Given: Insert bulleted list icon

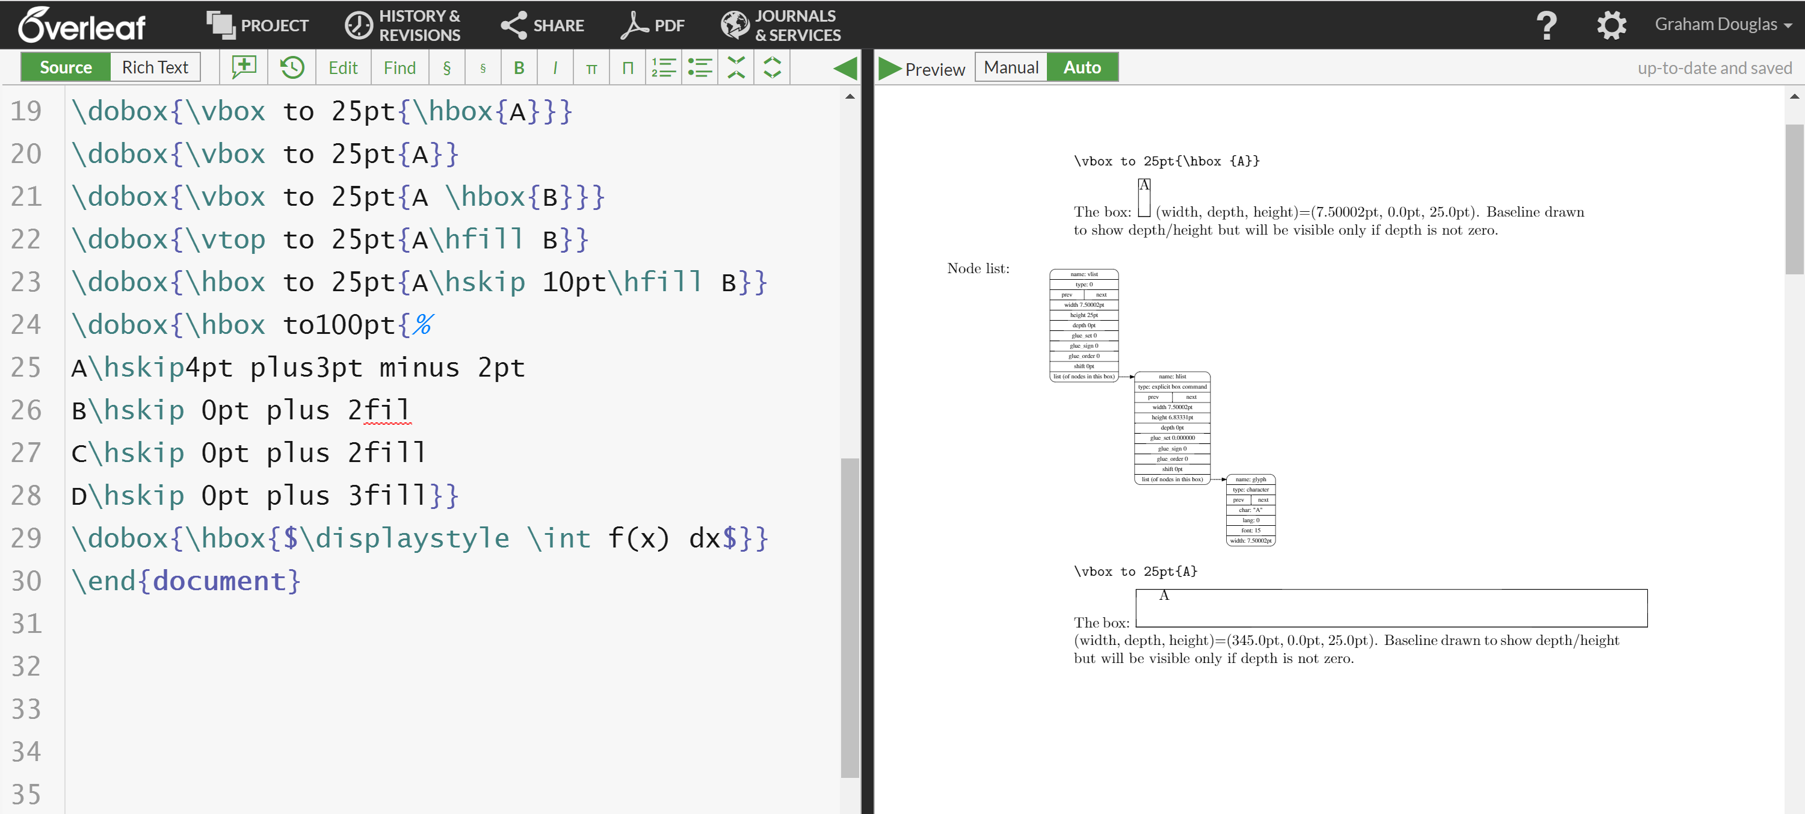Looking at the screenshot, I should pyautogui.click(x=699, y=67).
